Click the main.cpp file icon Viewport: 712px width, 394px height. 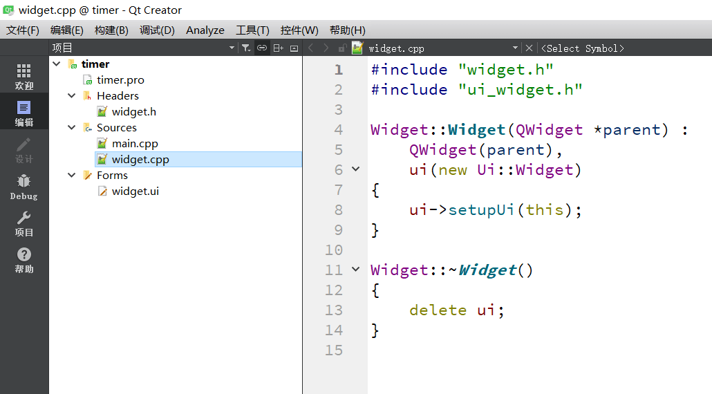pos(102,144)
